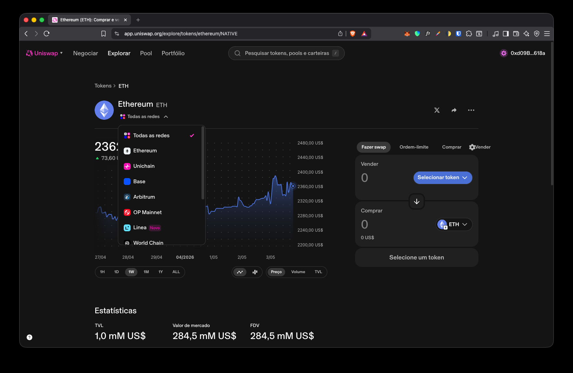Open the music note media icon
This screenshot has height=373, width=573.
(x=496, y=34)
